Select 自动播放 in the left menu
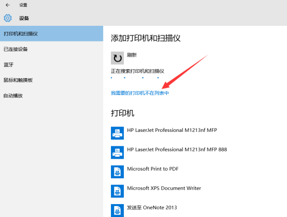Screen dimensions: 287x217 (x=13, y=96)
